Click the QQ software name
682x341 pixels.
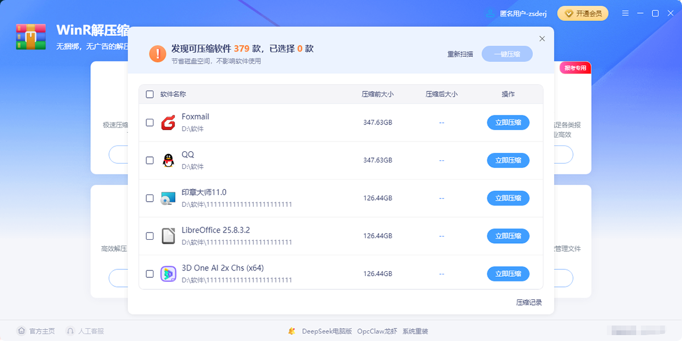(188, 155)
